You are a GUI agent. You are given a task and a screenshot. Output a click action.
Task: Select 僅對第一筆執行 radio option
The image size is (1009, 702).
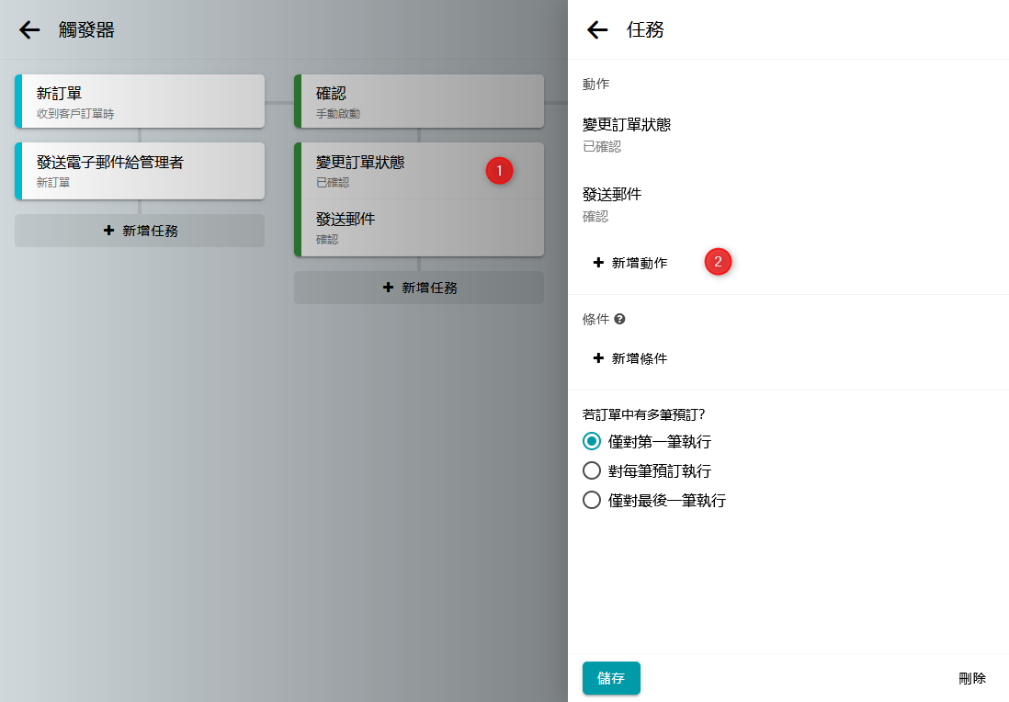[x=593, y=442]
